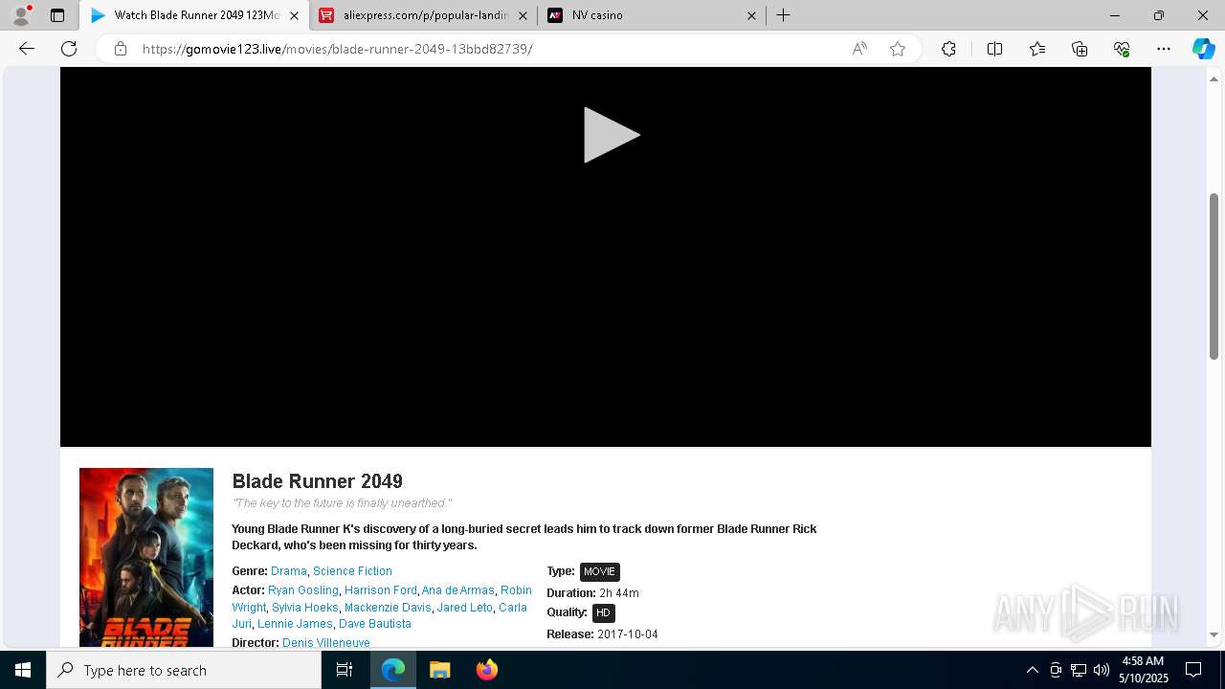Show hidden system tray icons
The width and height of the screenshot is (1225, 689).
pyautogui.click(x=1032, y=670)
